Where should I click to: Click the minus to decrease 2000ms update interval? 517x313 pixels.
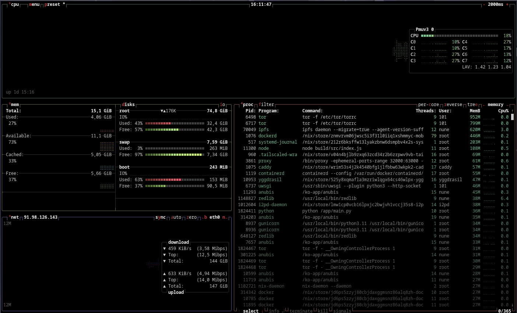484,4
